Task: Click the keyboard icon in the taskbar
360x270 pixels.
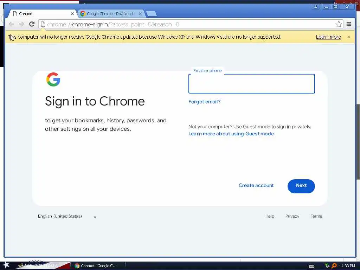Action: (311, 266)
